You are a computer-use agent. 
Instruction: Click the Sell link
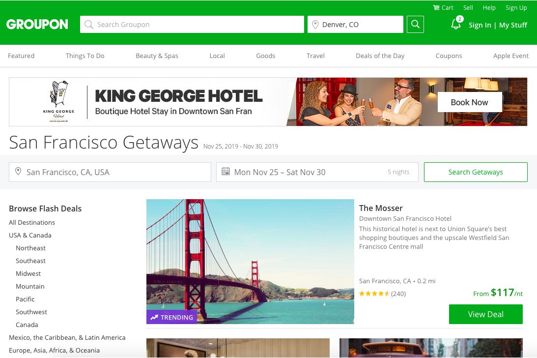(468, 7)
